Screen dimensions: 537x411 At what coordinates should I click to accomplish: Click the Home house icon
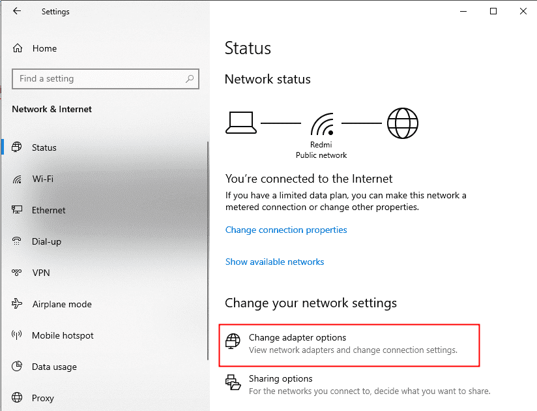[x=18, y=48]
